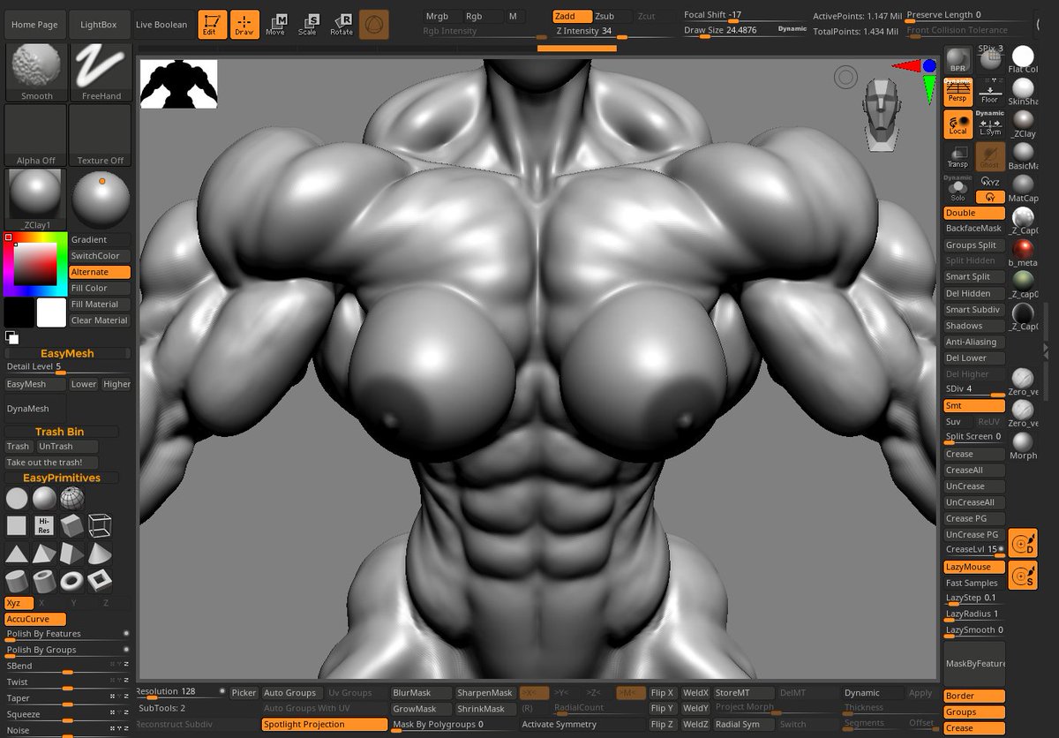Enable Zsub sculpting mode
Viewport: 1059px width, 738px height.
tap(612, 16)
